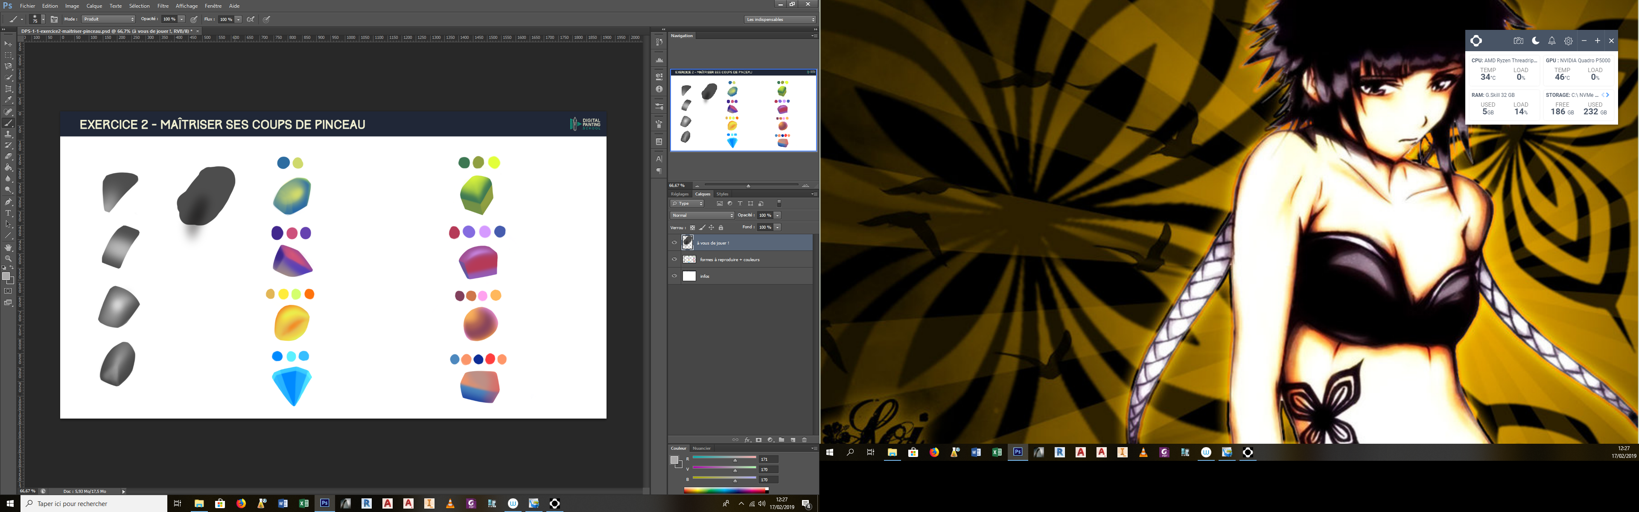Adjust the R color slider

click(735, 460)
